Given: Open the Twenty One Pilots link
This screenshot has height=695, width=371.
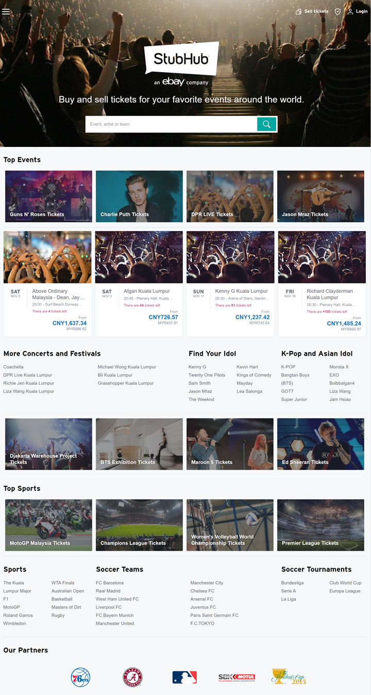Looking at the screenshot, I should point(207,375).
